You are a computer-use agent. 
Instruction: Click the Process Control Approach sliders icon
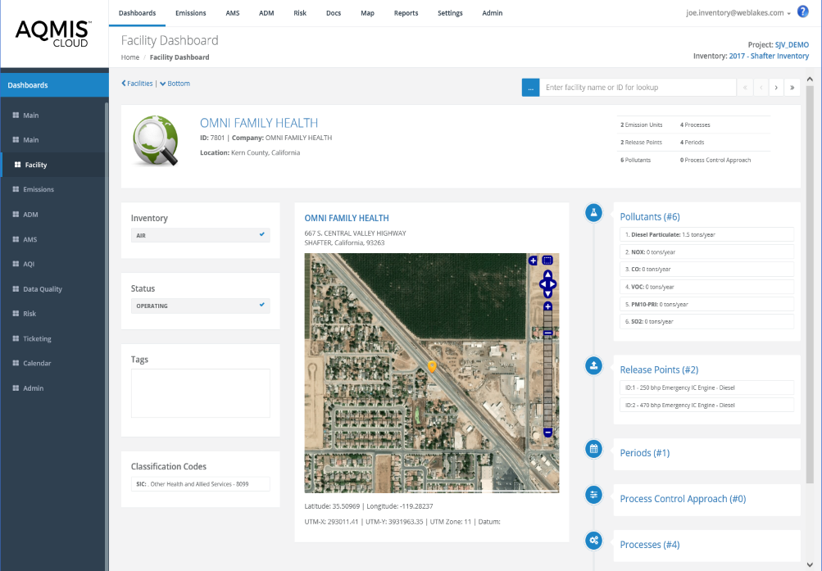point(593,495)
